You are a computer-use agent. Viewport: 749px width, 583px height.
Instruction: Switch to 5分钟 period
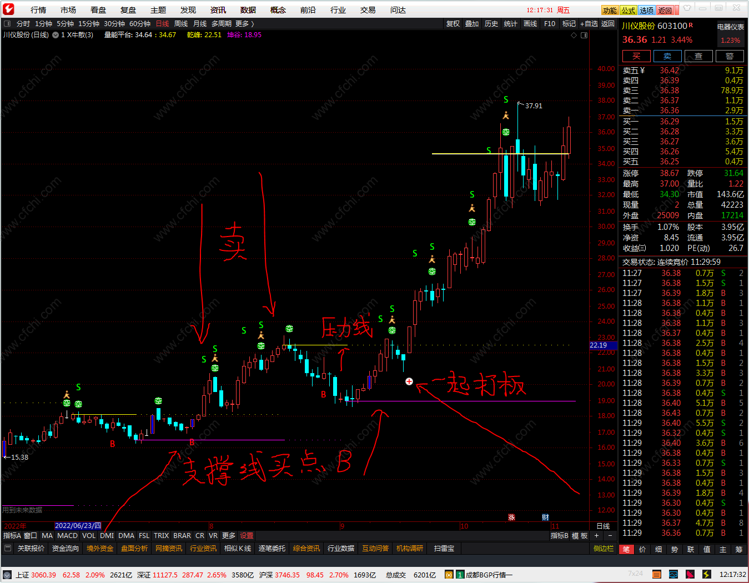coord(65,24)
